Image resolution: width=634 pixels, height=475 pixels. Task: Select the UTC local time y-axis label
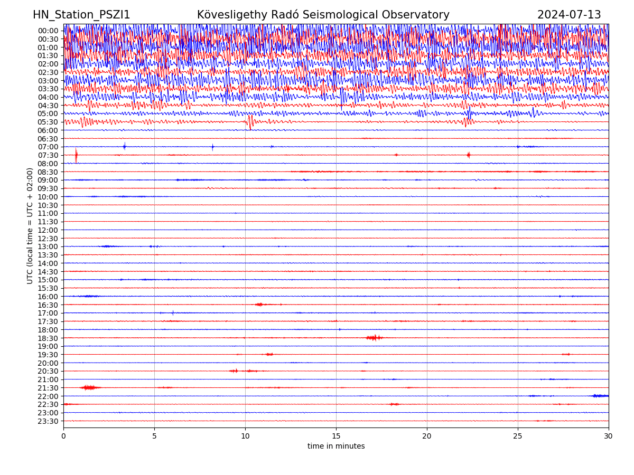30,225
